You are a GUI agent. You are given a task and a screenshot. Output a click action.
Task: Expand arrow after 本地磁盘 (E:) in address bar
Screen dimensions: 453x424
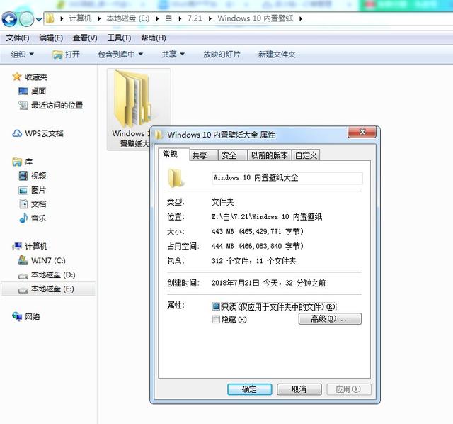tap(157, 19)
